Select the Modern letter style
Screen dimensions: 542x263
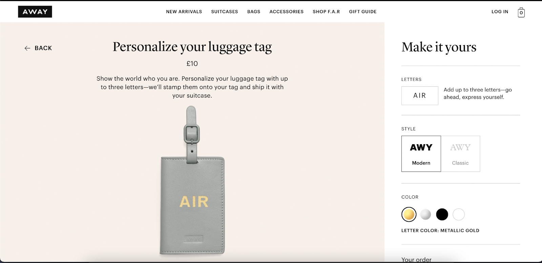click(421, 154)
